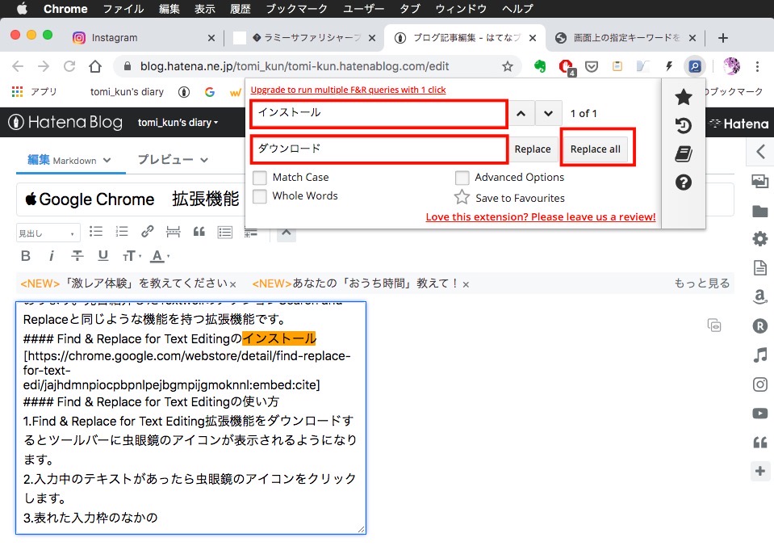
Task: Open the 編集 menu in menu bar
Action: tap(169, 8)
